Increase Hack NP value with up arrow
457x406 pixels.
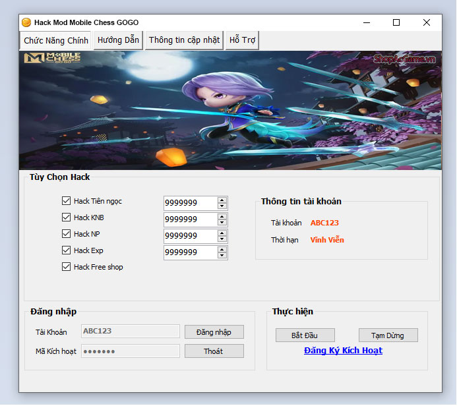pyautogui.click(x=222, y=233)
